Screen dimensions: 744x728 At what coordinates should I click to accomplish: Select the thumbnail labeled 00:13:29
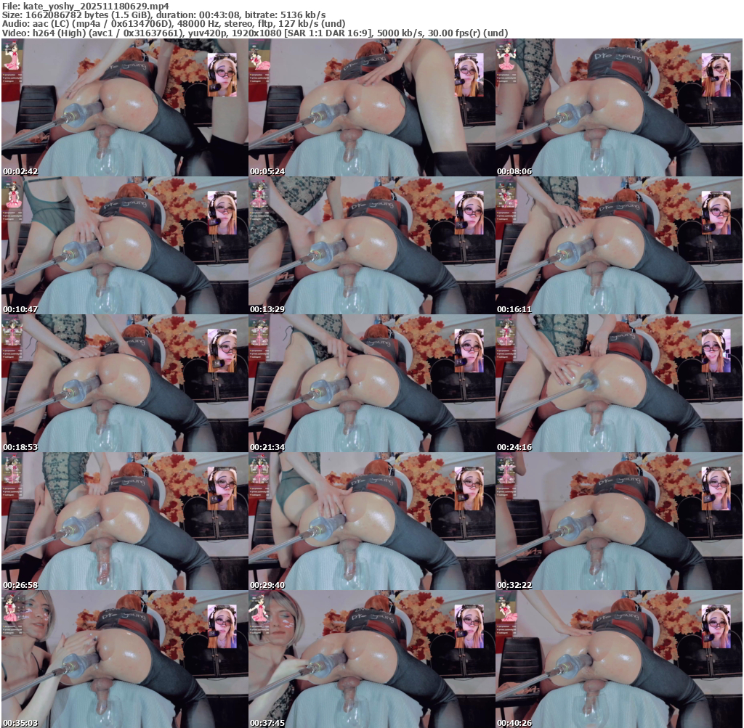pos(371,245)
